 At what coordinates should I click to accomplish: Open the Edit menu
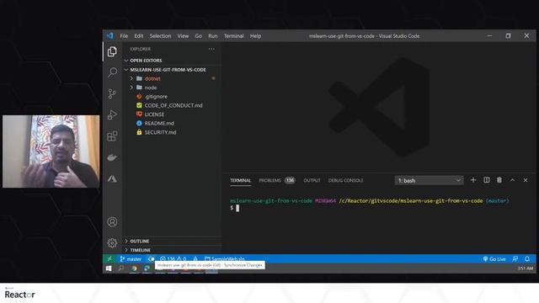[138, 35]
